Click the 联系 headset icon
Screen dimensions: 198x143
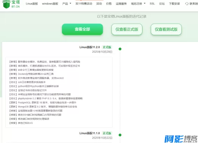click(187, 4)
